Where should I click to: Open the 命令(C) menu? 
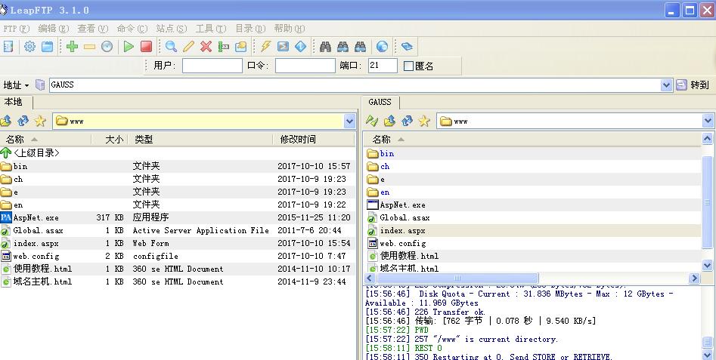tap(132, 29)
